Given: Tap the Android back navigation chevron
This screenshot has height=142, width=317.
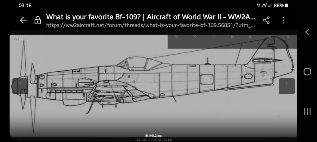Looking at the screenshot, I should (x=307, y=32).
